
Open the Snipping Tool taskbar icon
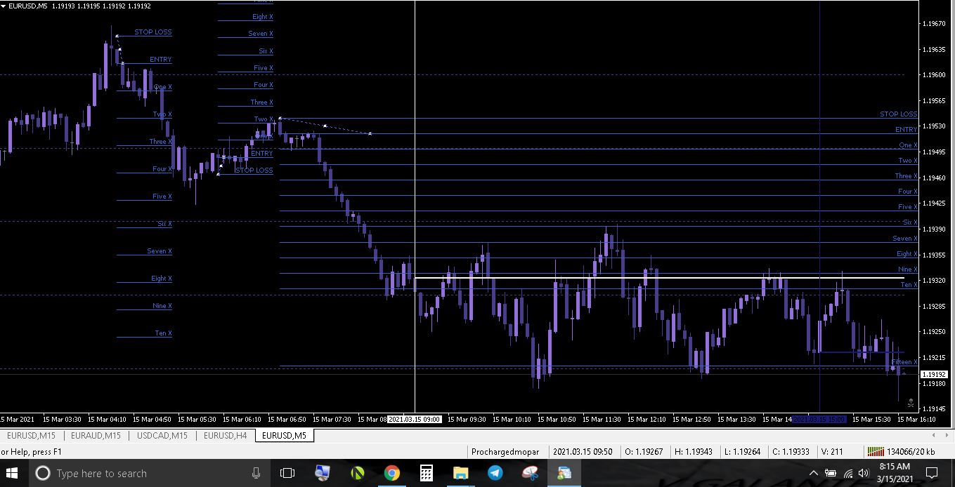tap(530, 473)
